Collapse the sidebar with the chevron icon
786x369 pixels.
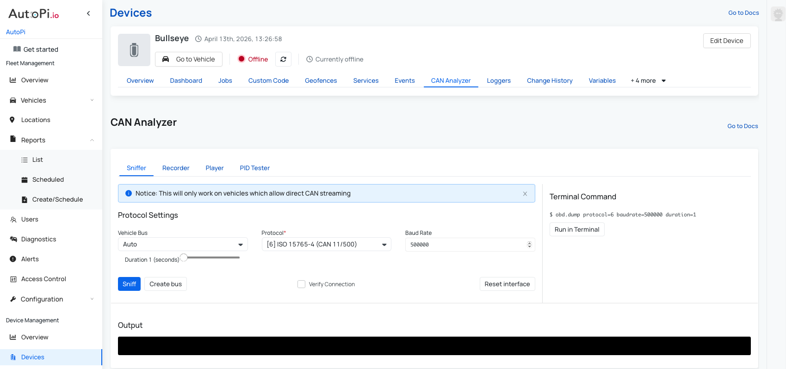88,13
